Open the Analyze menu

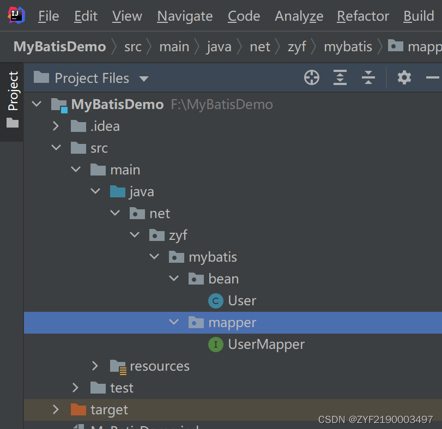point(299,16)
